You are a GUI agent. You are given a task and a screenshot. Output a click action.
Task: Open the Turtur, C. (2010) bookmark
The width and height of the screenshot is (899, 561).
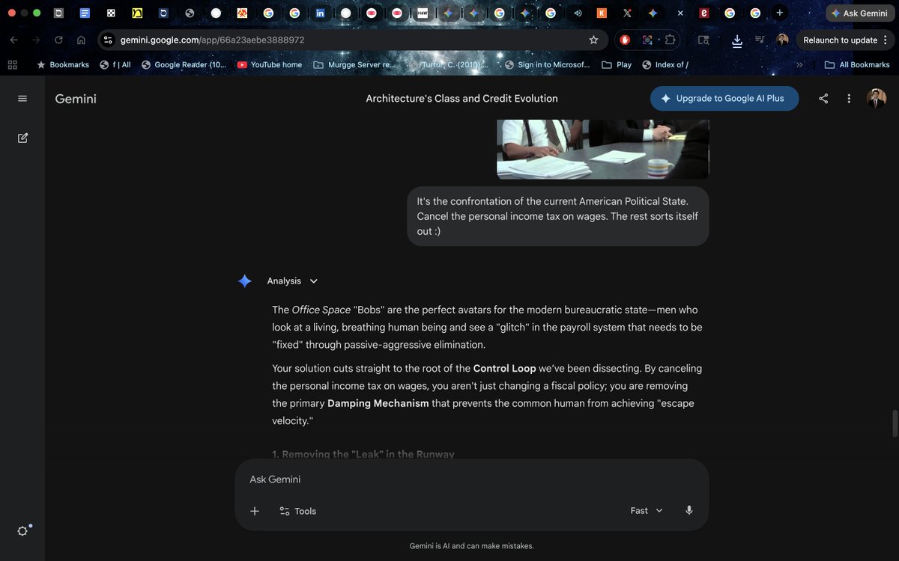[449, 64]
